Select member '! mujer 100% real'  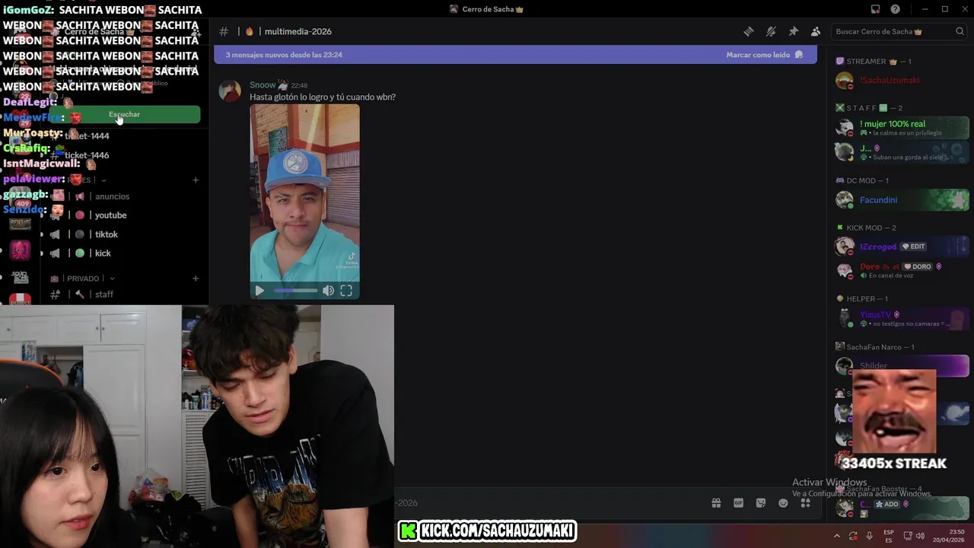pyautogui.click(x=902, y=128)
